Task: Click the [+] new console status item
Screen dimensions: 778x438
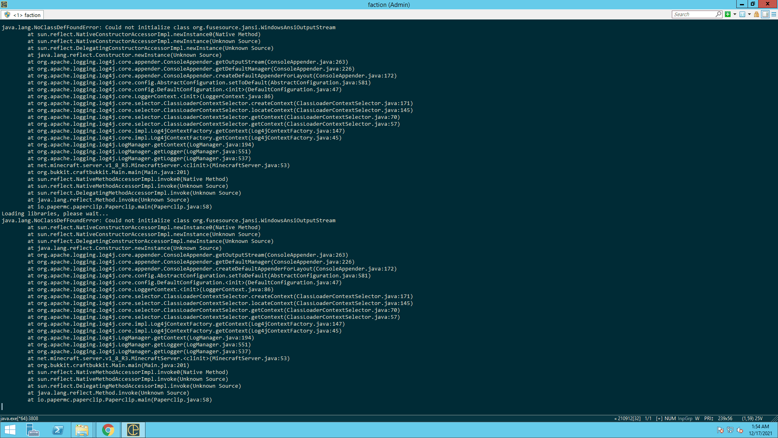Action: click(659, 419)
